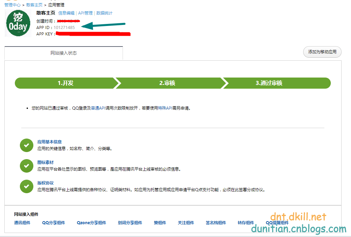Open 划词分享组件 component link
Viewport: 351px width, 237px height.
click(x=130, y=223)
